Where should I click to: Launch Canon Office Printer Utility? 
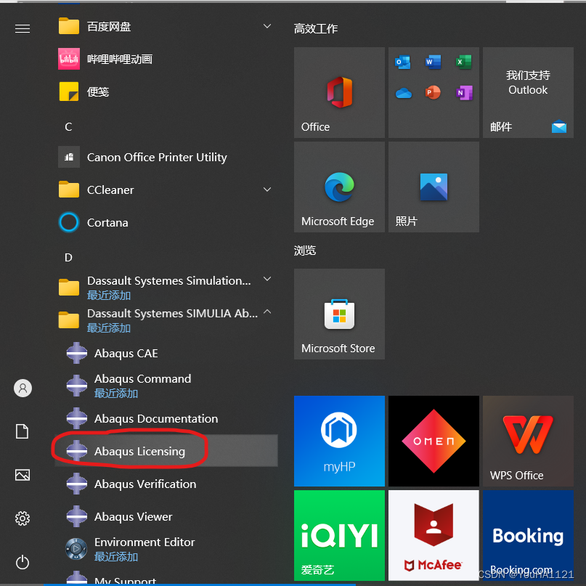click(166, 157)
